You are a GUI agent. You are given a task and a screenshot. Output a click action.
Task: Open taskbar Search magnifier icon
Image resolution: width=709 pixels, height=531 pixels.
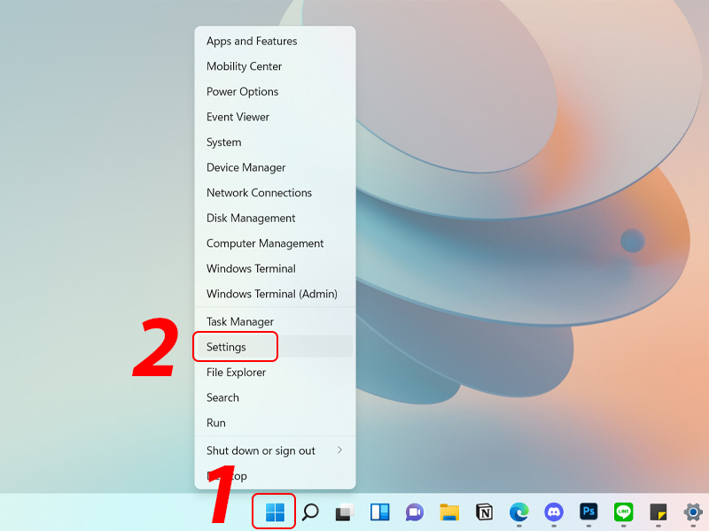tap(310, 512)
